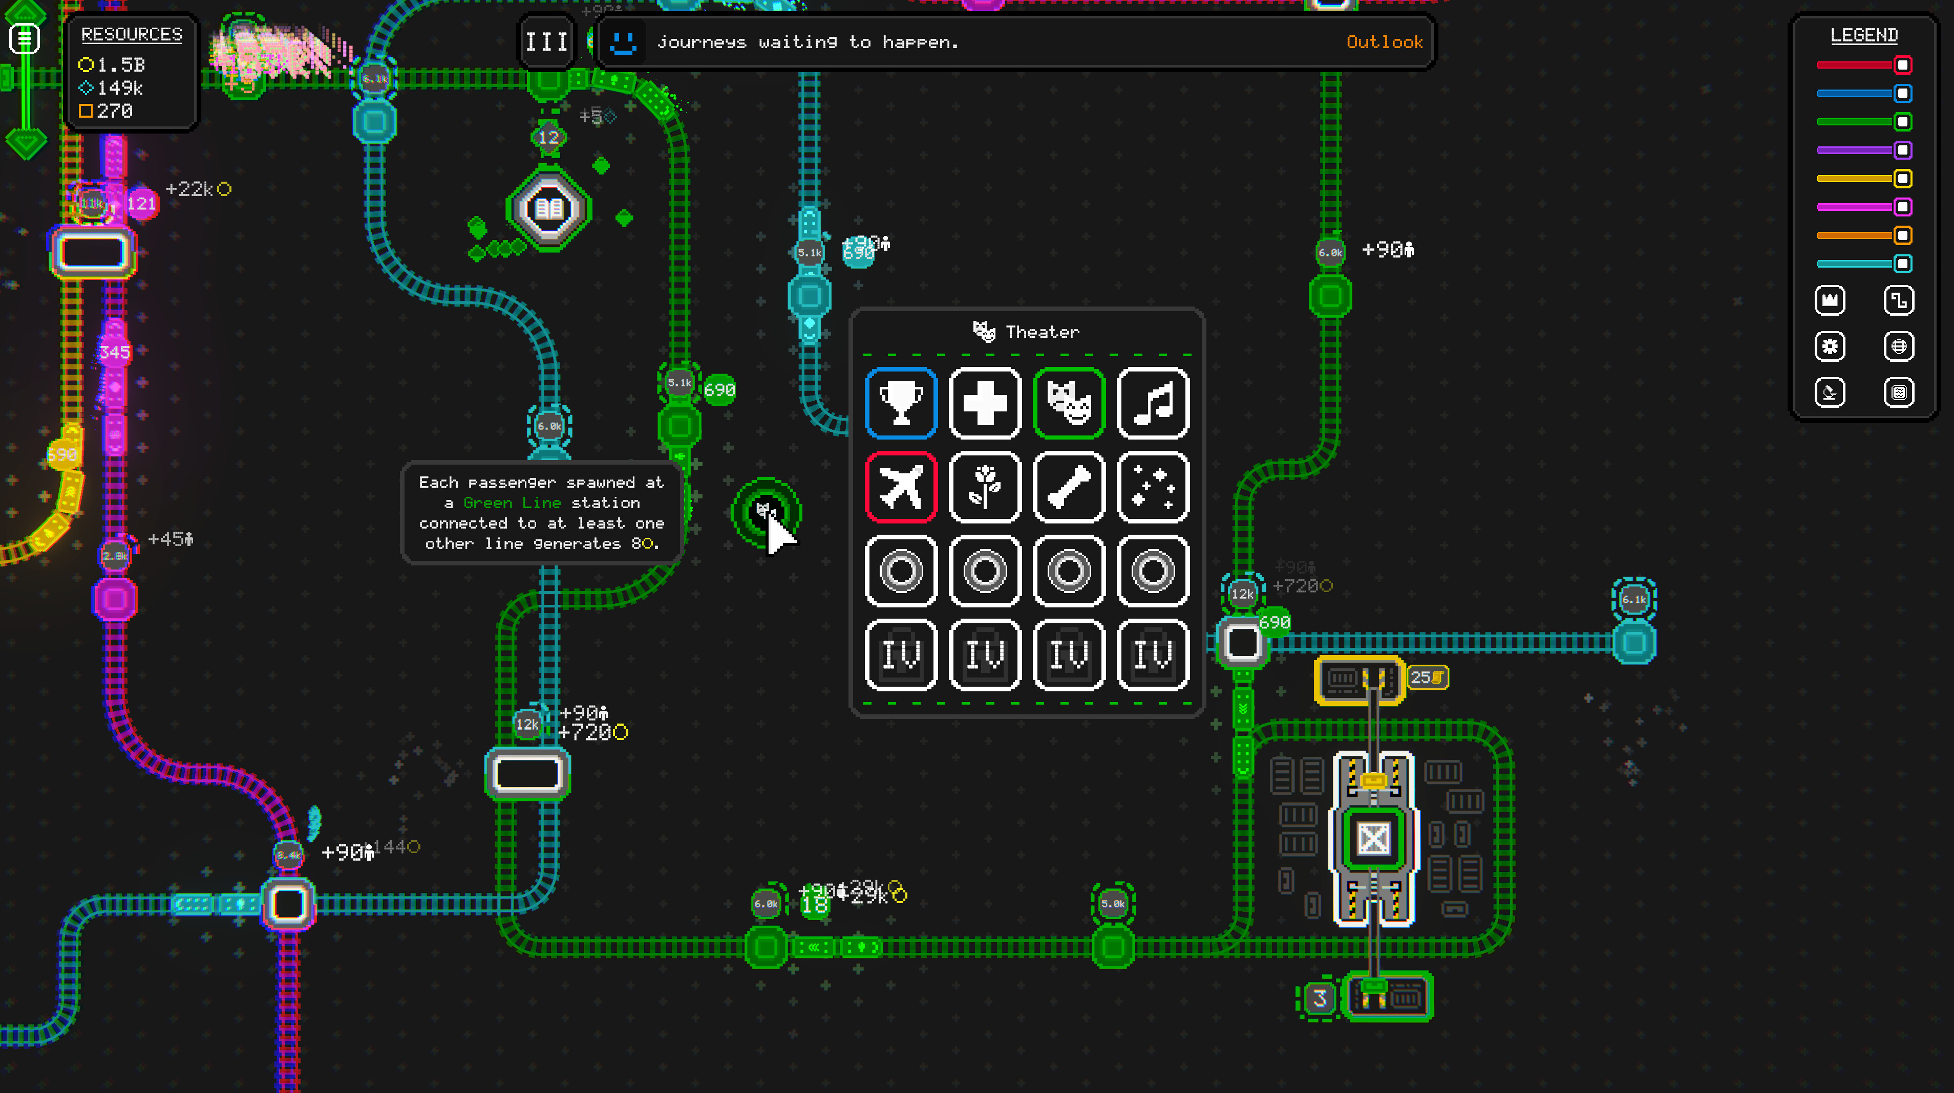Click the LEGEND panel header

point(1864,36)
